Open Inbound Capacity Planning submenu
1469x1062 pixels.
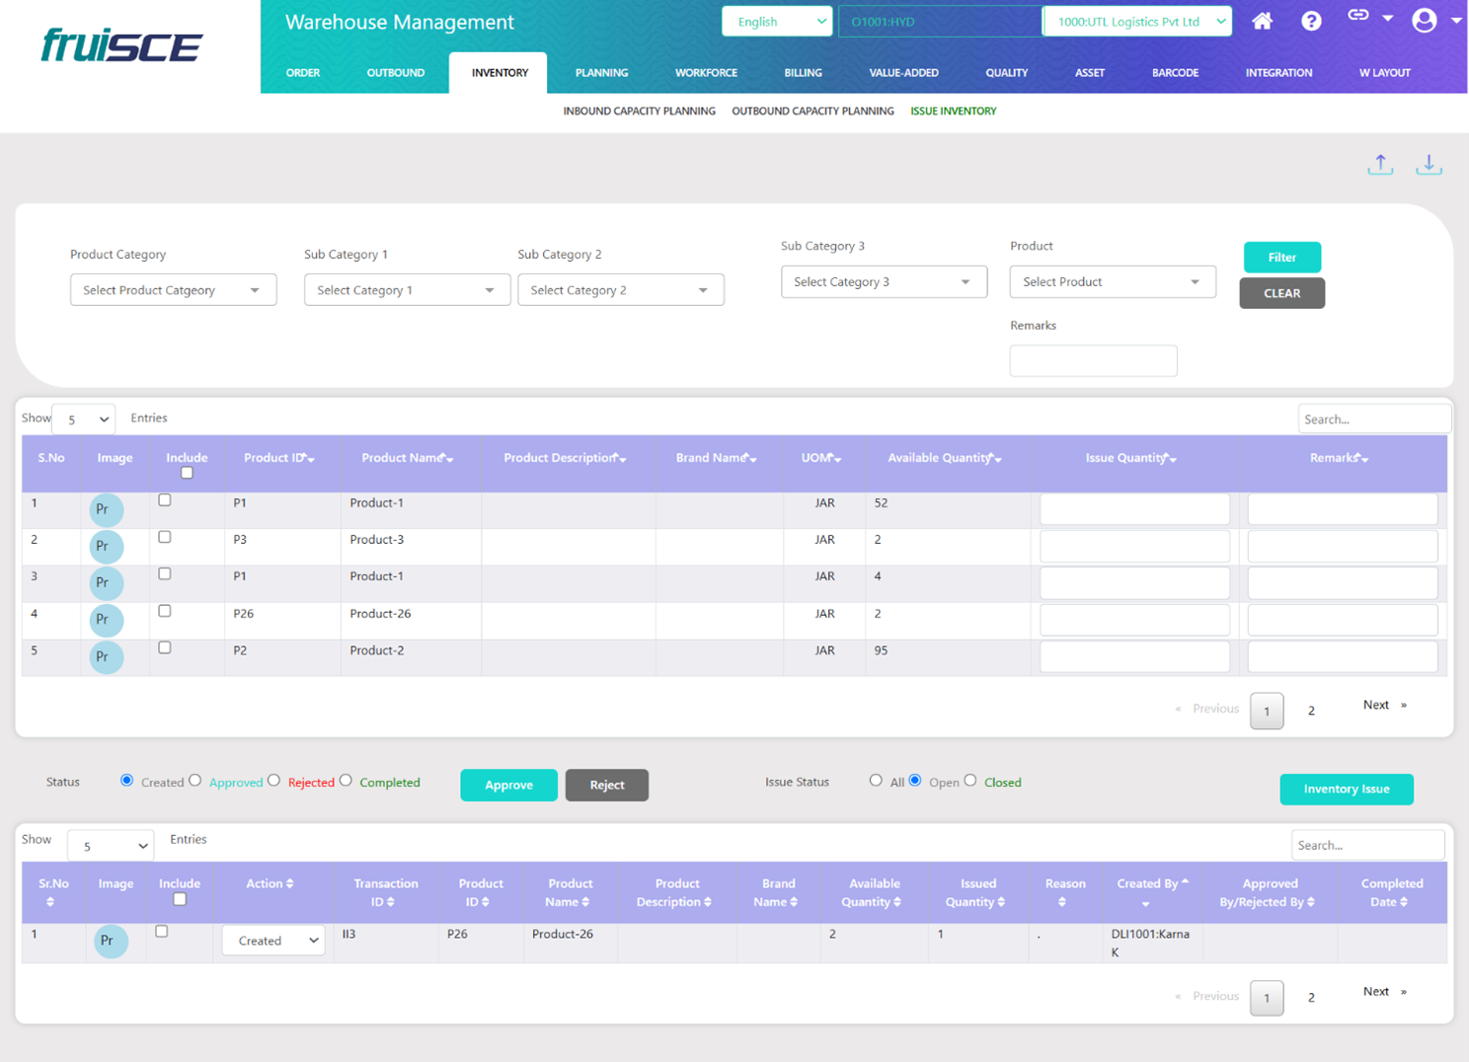tap(639, 112)
